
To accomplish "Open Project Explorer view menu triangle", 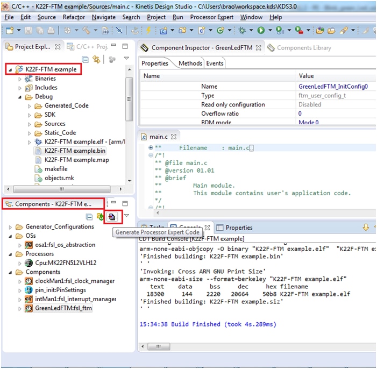I will 126,58.
